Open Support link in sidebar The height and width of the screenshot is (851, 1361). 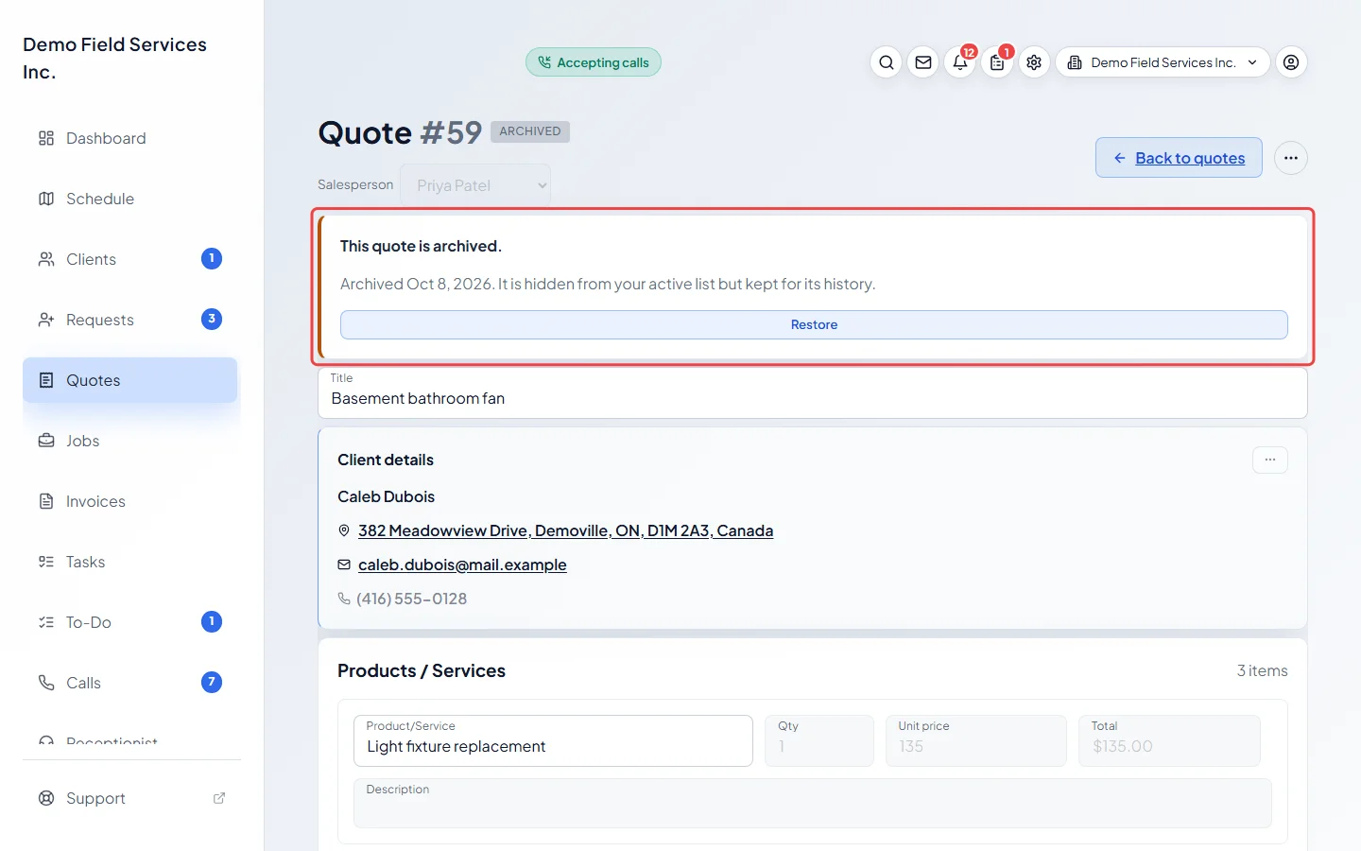click(129, 798)
